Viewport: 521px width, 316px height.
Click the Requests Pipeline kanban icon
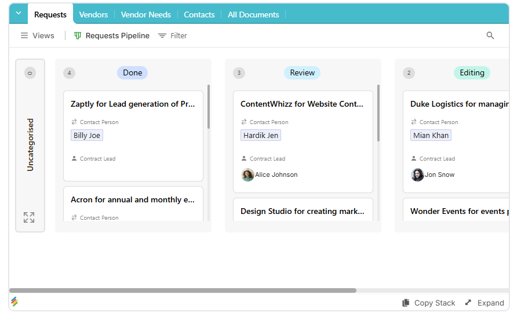point(78,35)
